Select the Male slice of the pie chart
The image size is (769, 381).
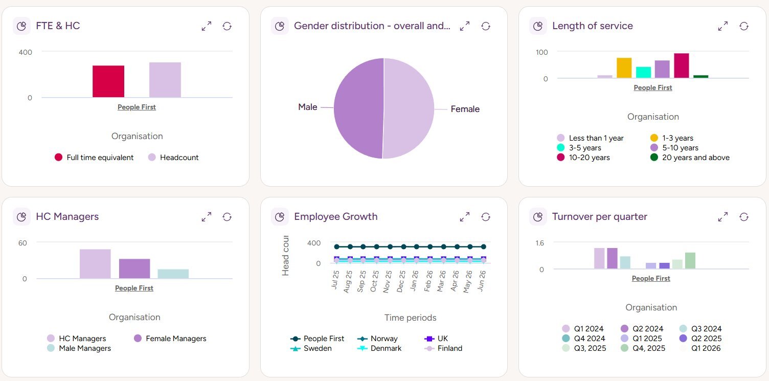click(358, 108)
